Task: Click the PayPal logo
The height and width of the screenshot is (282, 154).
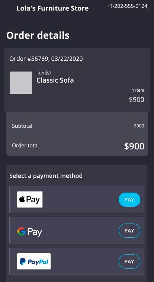Action: click(34, 261)
